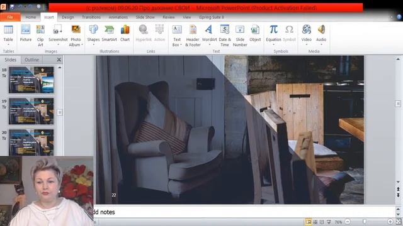Switch to Reading view
This screenshot has width=403, height=226.
[x=322, y=222]
